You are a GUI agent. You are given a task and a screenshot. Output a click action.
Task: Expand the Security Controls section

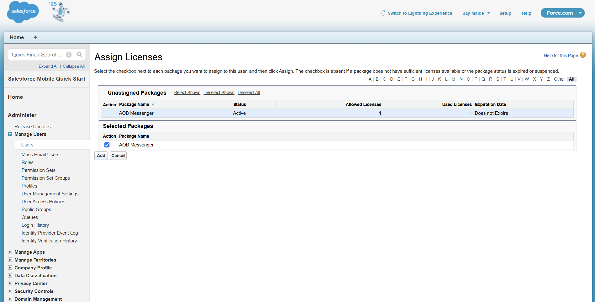pyautogui.click(x=10, y=291)
